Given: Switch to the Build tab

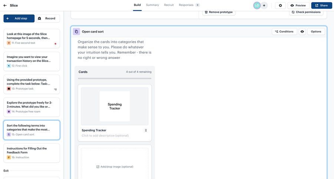Looking at the screenshot, I should click(137, 5).
